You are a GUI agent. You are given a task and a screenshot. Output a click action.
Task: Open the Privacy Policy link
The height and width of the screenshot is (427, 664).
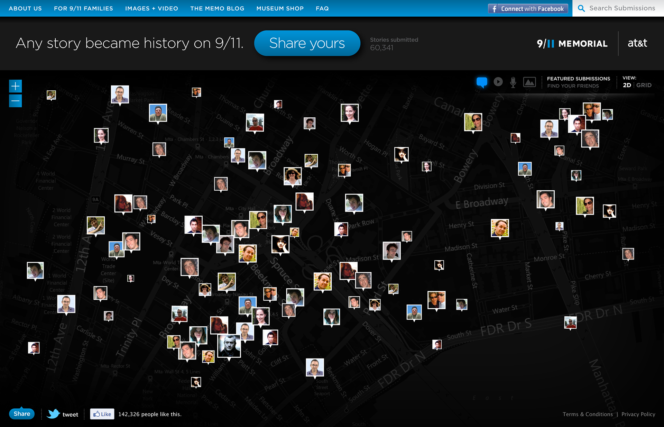pos(638,414)
